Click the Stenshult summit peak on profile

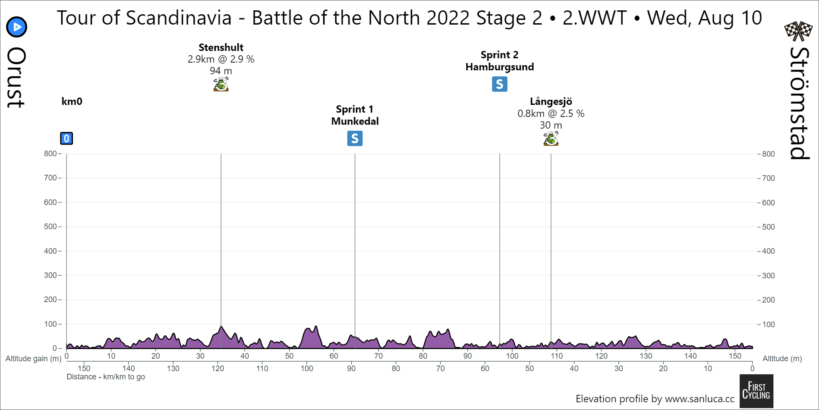pos(221,326)
